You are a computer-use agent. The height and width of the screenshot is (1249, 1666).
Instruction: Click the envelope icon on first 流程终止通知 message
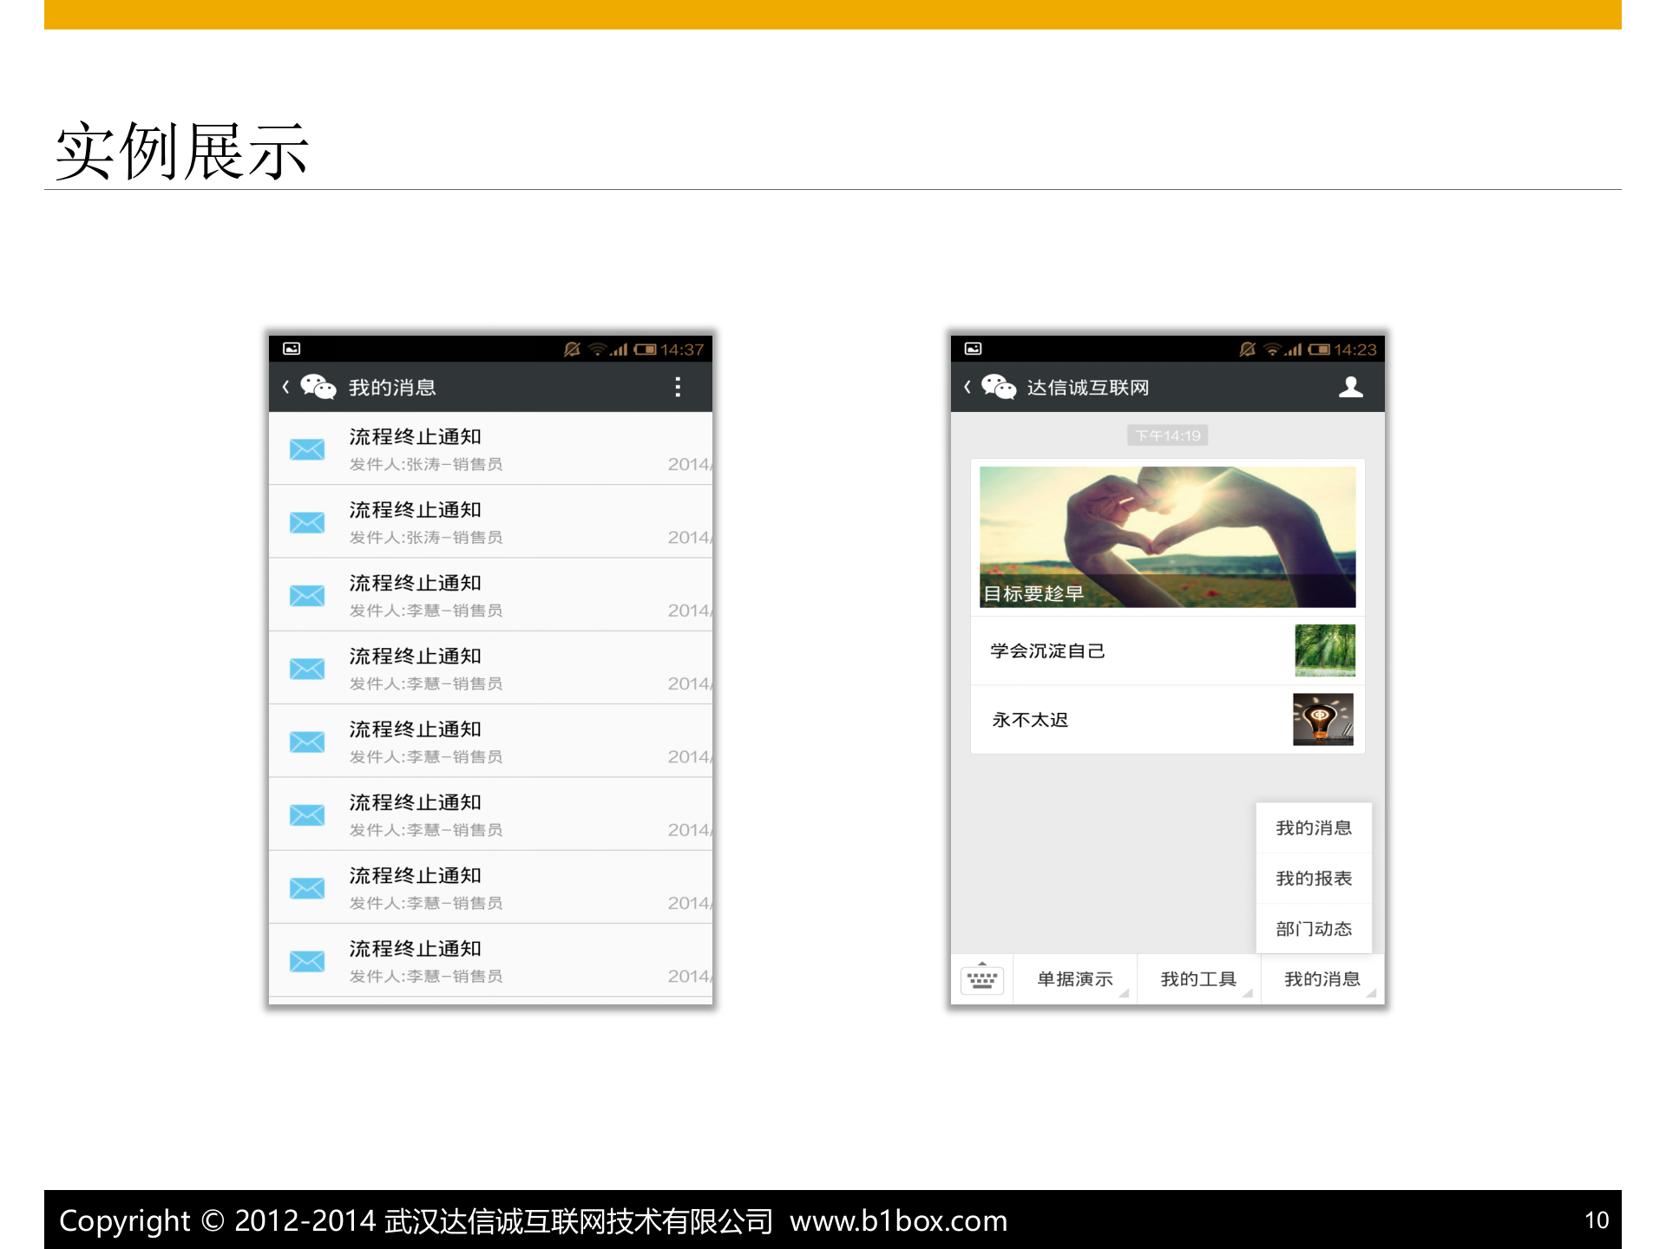307,449
